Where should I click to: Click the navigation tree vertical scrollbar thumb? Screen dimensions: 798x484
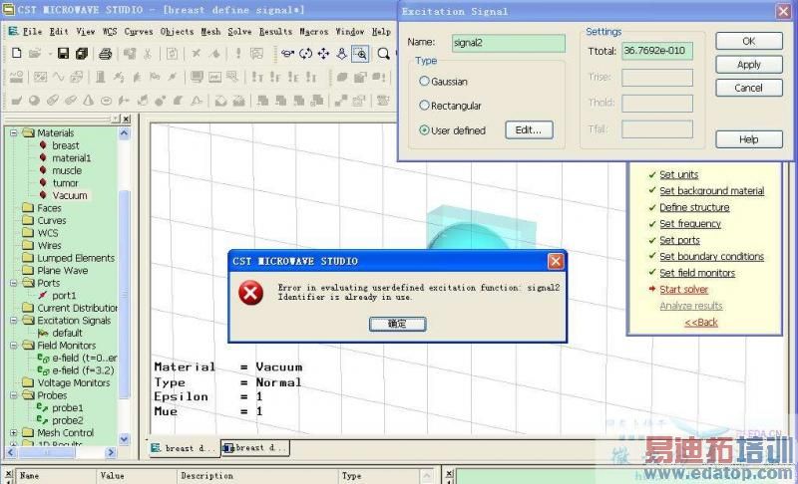[124, 295]
